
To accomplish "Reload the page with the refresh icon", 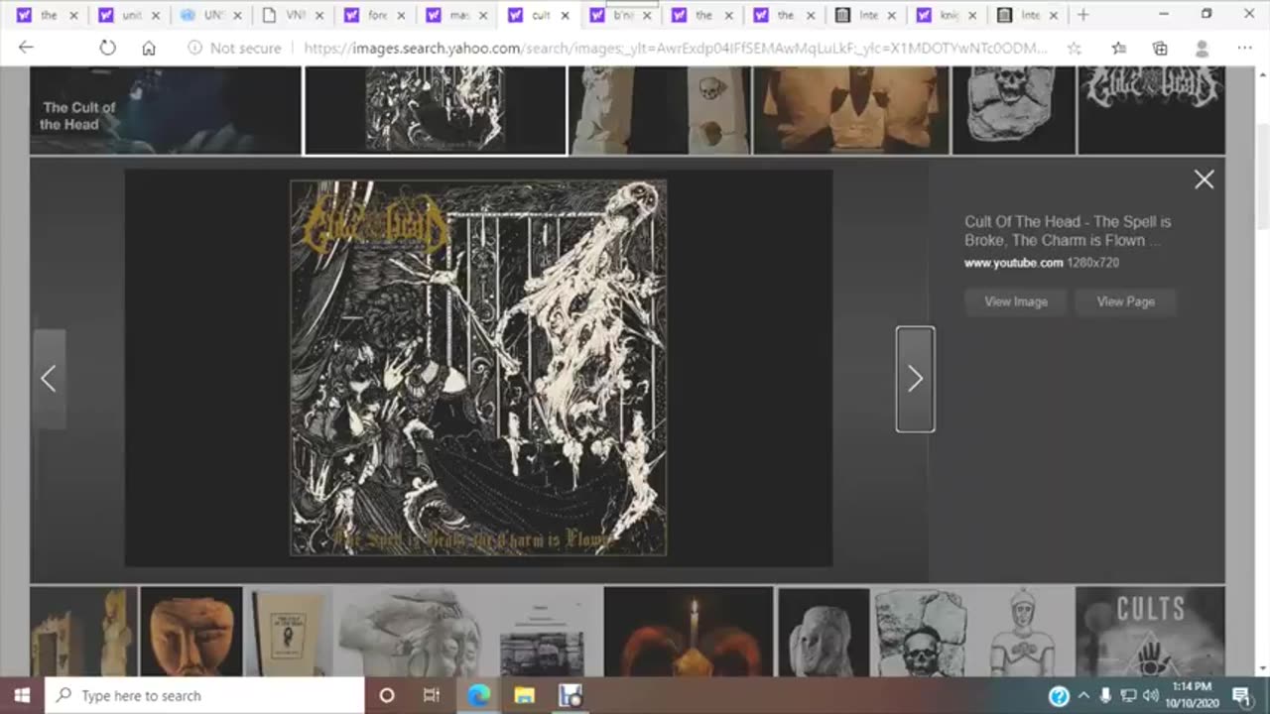I will click(x=107, y=48).
